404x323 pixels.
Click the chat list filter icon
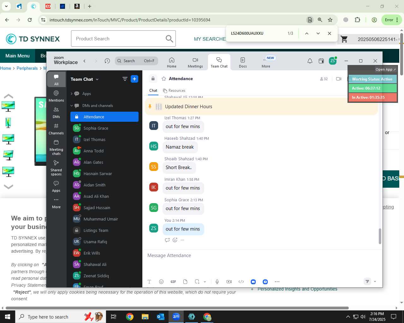[x=125, y=79]
